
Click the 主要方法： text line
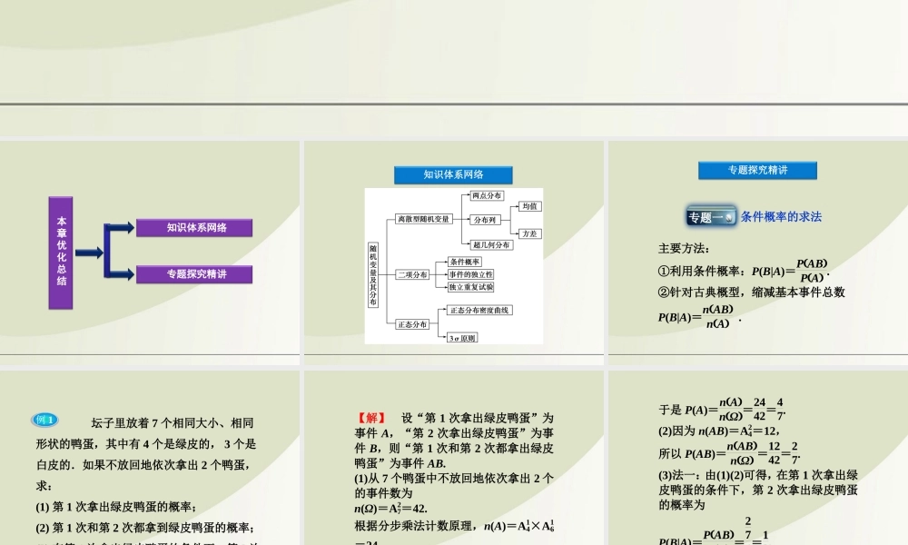tap(684, 249)
